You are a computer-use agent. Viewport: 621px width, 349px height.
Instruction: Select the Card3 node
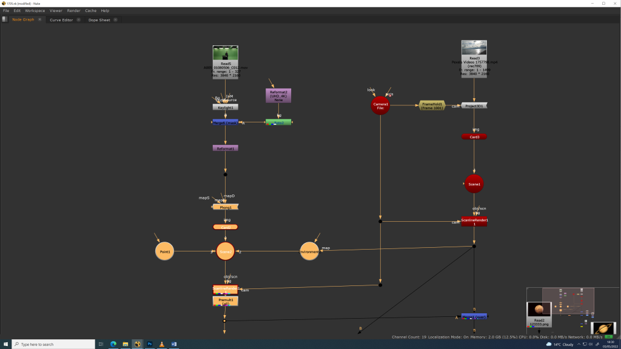(x=474, y=136)
